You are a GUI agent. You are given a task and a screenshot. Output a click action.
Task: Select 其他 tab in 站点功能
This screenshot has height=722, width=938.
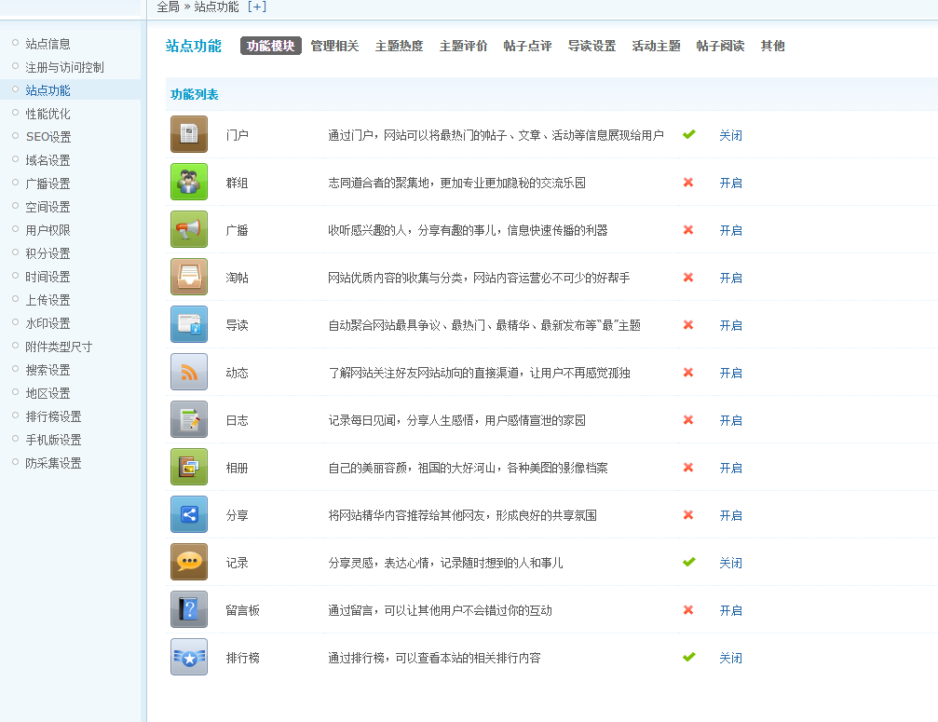(x=772, y=46)
